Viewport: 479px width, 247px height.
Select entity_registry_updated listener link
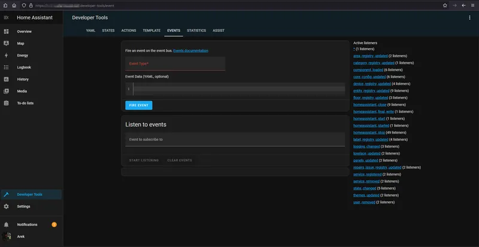tap(371, 91)
